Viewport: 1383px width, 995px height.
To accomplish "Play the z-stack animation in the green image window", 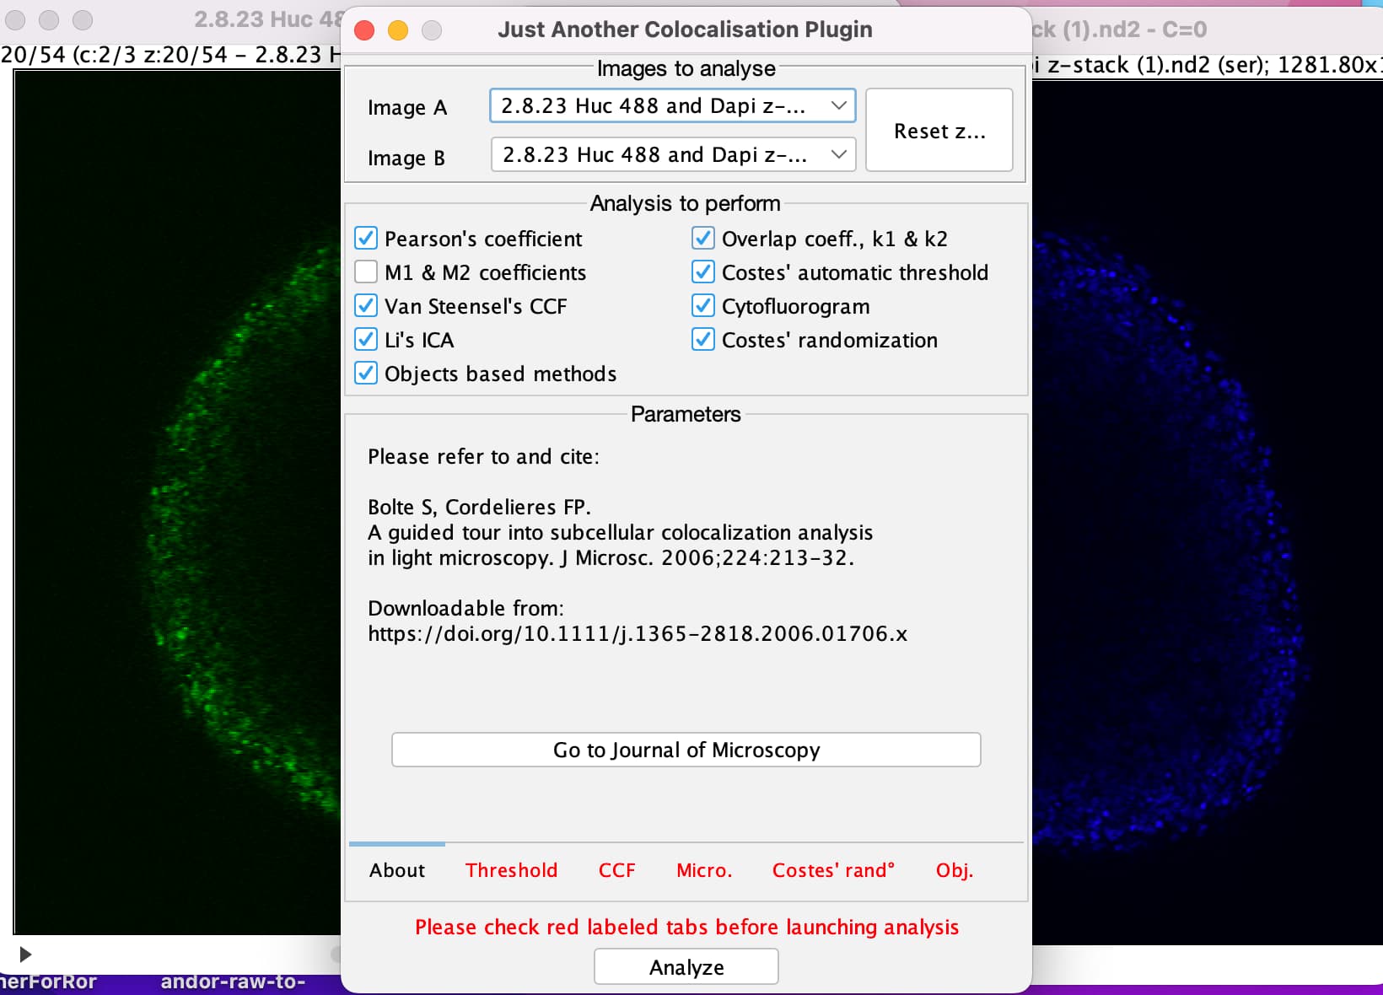I will point(25,954).
